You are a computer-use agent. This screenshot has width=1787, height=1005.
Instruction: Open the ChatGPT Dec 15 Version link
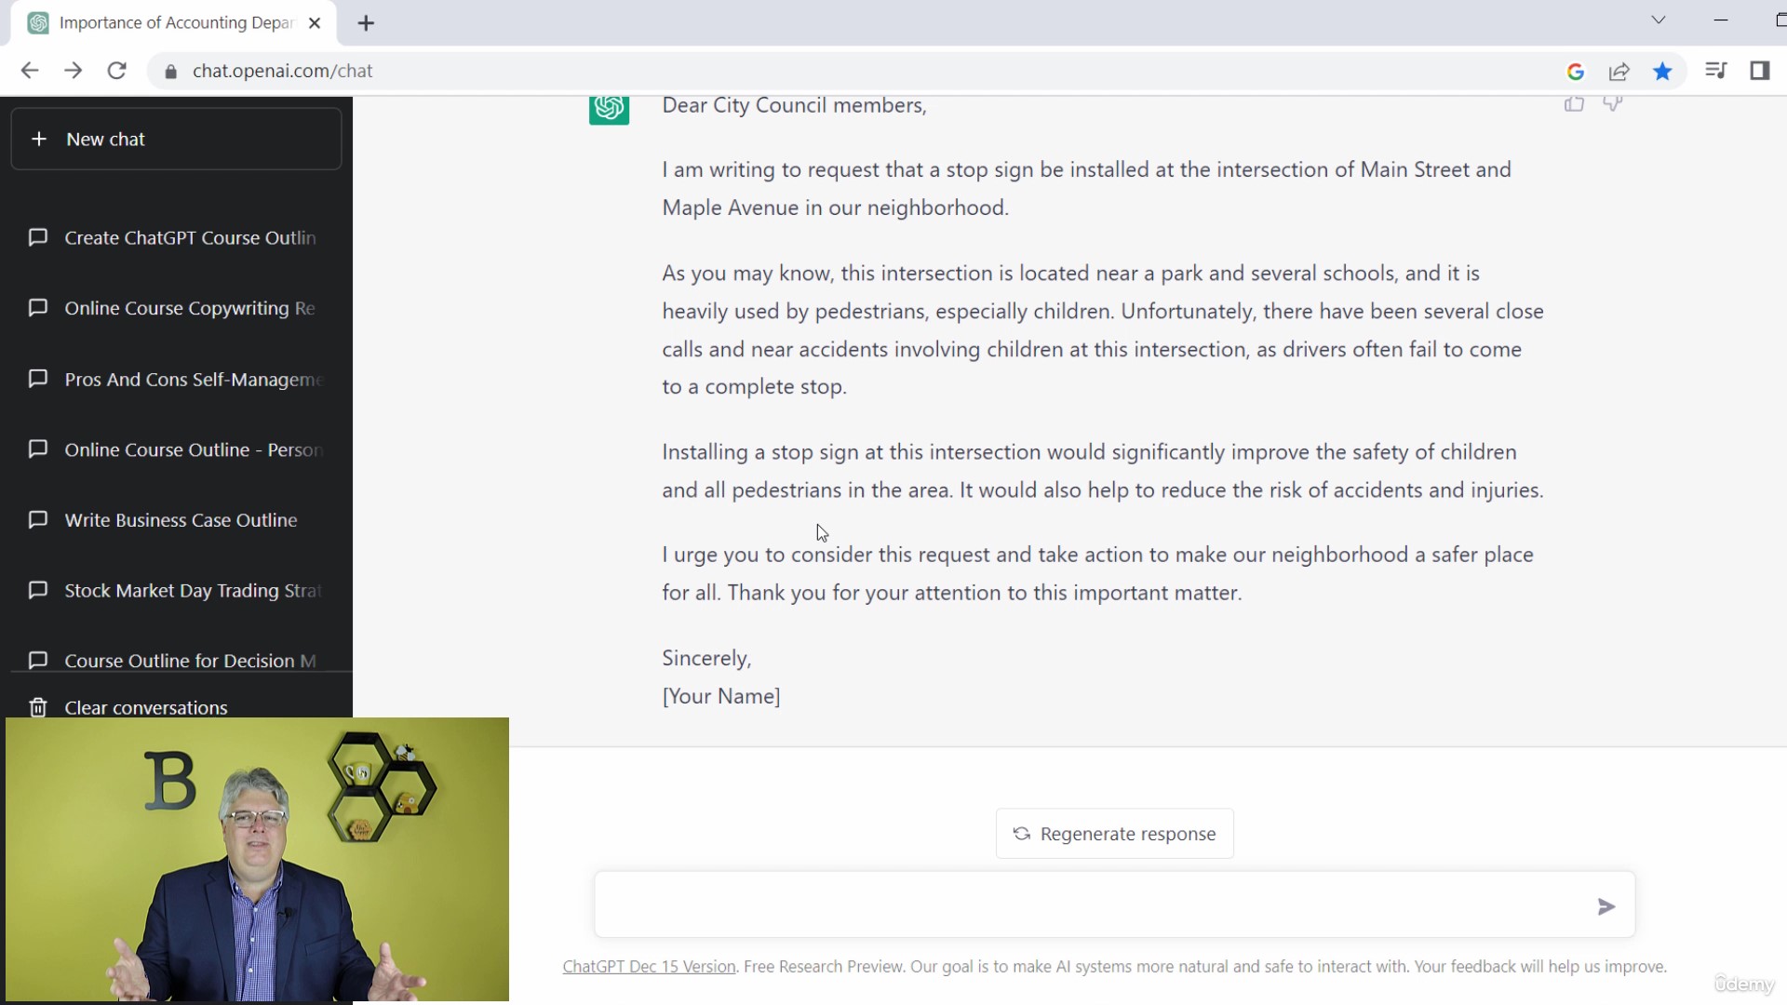click(649, 967)
